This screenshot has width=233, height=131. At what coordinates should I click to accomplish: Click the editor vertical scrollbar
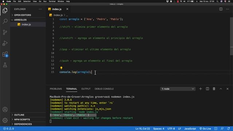click(x=232, y=36)
